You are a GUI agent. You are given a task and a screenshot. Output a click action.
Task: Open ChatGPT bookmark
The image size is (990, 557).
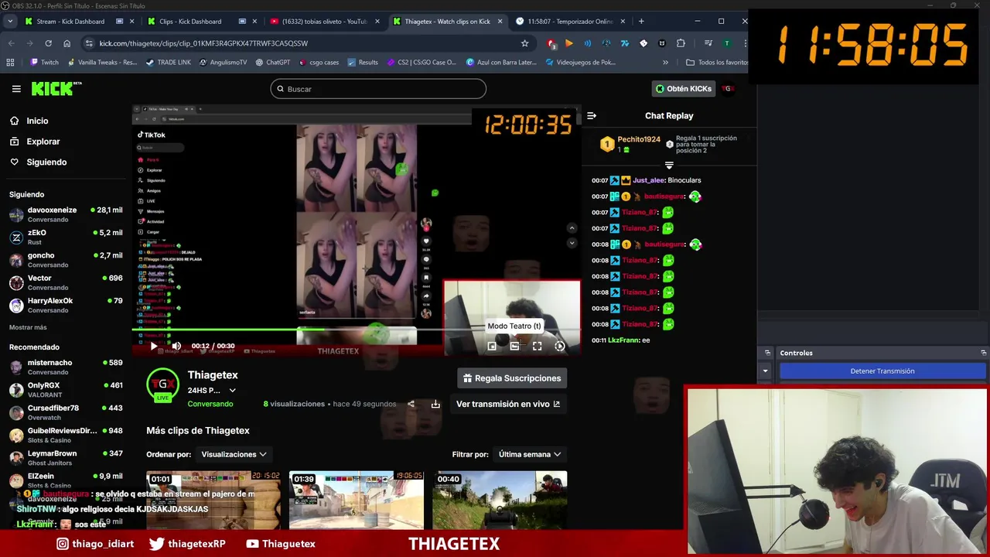click(272, 62)
